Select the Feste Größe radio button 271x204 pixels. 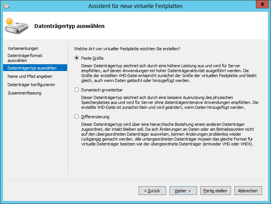pos(77,58)
